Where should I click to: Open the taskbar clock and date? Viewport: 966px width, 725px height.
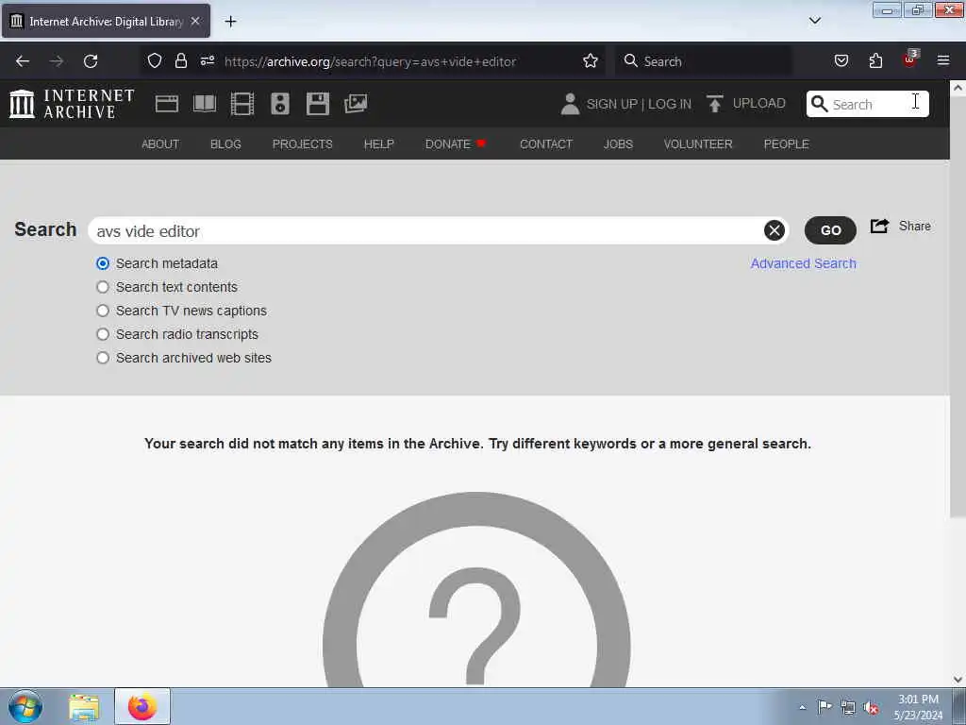(918, 707)
